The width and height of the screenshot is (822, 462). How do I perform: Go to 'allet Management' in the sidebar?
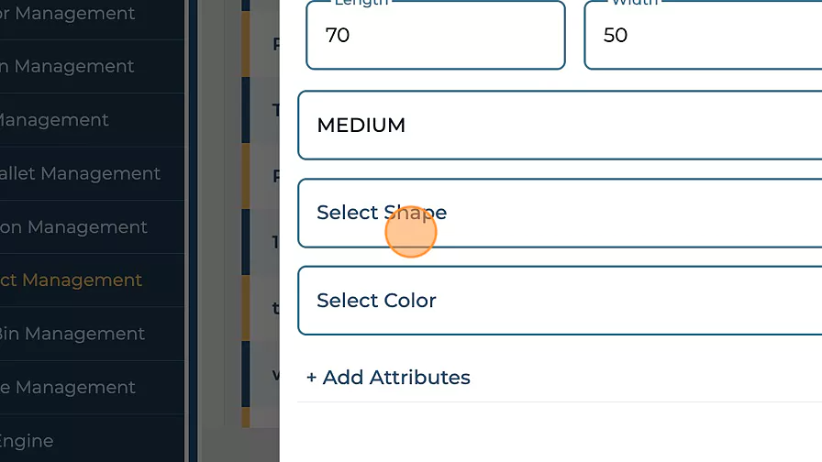(x=81, y=174)
